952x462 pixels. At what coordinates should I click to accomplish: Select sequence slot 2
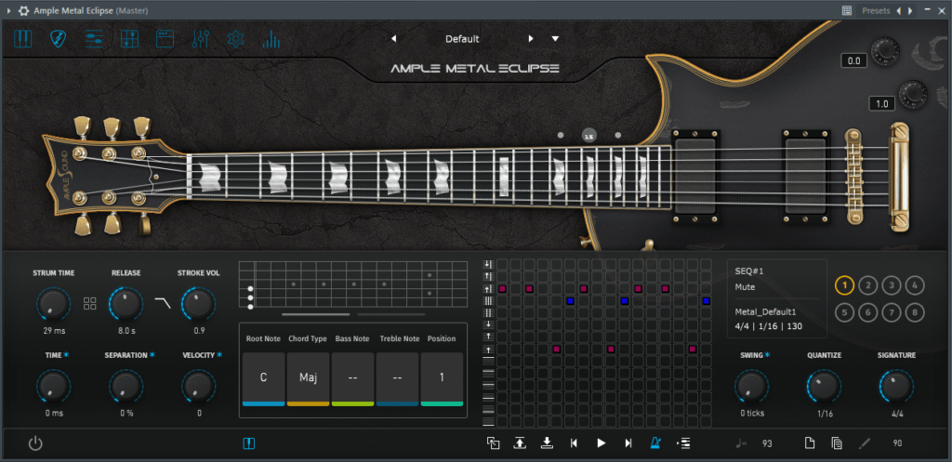(868, 284)
